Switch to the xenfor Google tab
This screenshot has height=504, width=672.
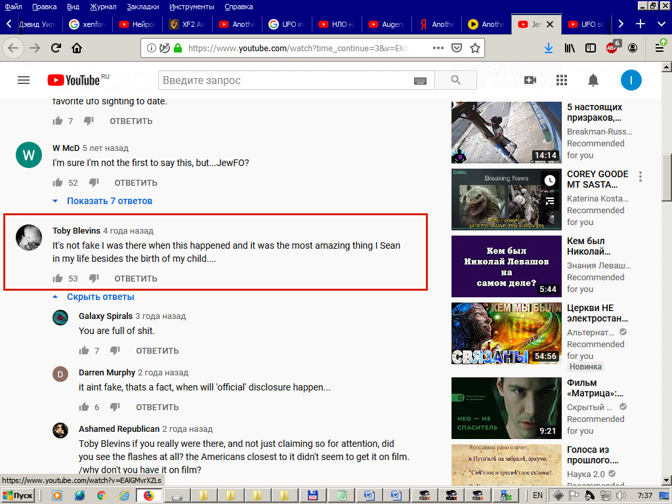[88, 24]
